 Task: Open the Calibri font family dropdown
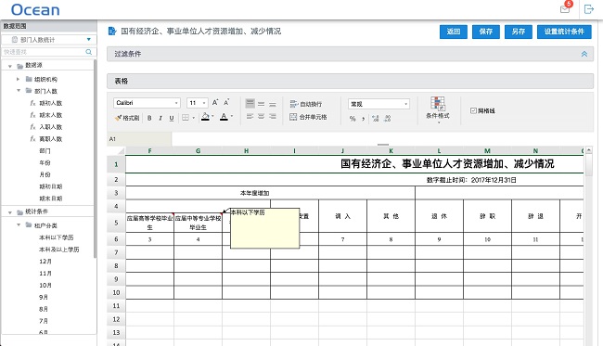147,103
